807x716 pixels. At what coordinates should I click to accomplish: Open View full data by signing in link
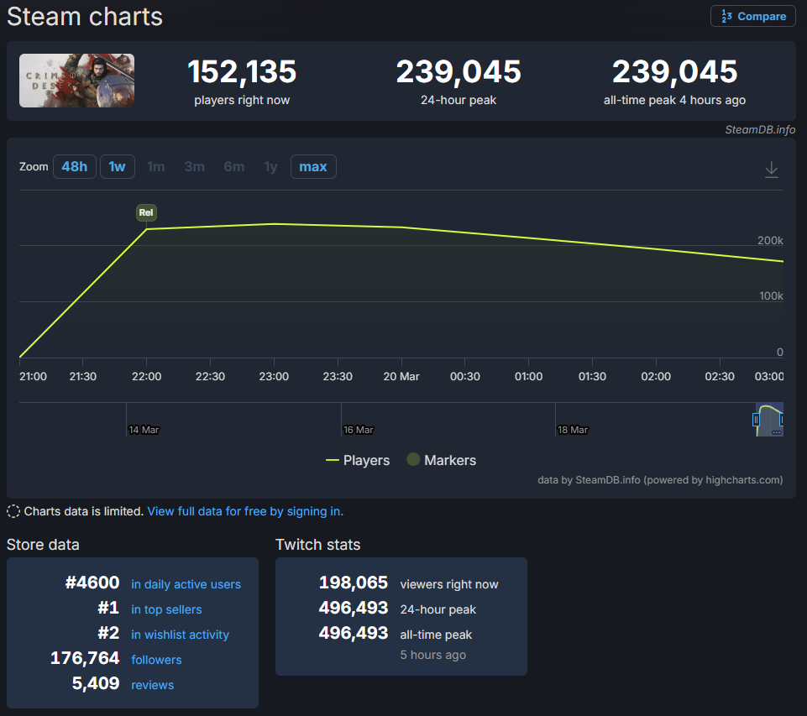[x=245, y=511]
